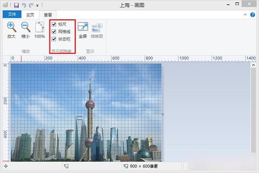Toggle the 网格线 gridlines checkbox

[x=54, y=32]
